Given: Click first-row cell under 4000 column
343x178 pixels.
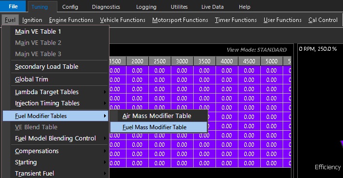Looking at the screenshot, I should 227,71.
